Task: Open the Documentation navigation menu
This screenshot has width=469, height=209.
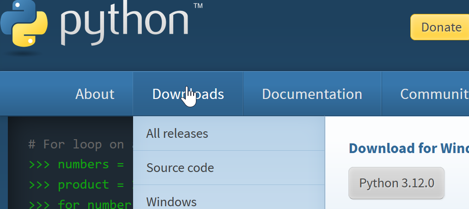Action: [x=312, y=94]
